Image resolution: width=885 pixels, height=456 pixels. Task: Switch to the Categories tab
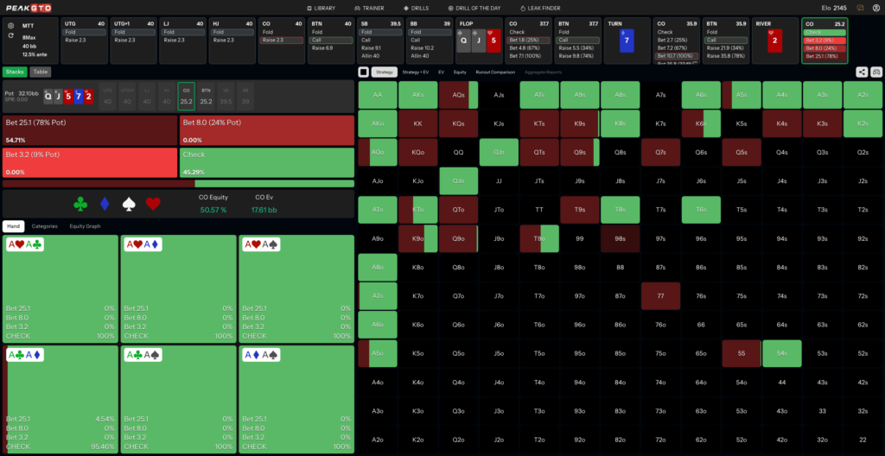pyautogui.click(x=45, y=225)
